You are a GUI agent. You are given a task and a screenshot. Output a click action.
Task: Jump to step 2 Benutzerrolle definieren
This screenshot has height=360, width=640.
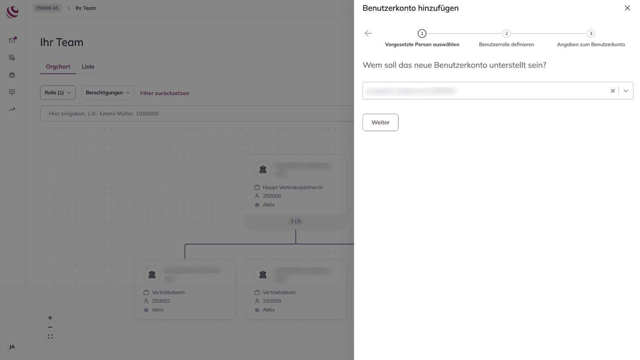click(x=506, y=34)
